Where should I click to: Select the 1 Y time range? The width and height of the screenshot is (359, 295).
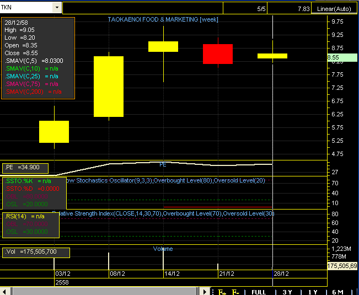click(313, 292)
